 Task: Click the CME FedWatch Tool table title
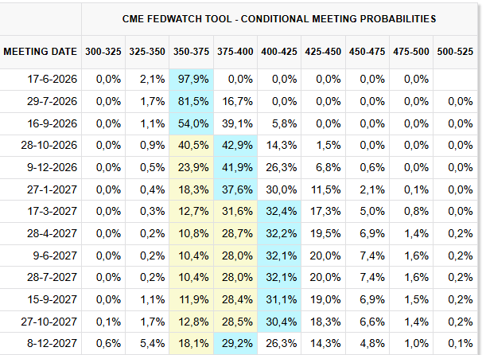[x=279, y=19]
